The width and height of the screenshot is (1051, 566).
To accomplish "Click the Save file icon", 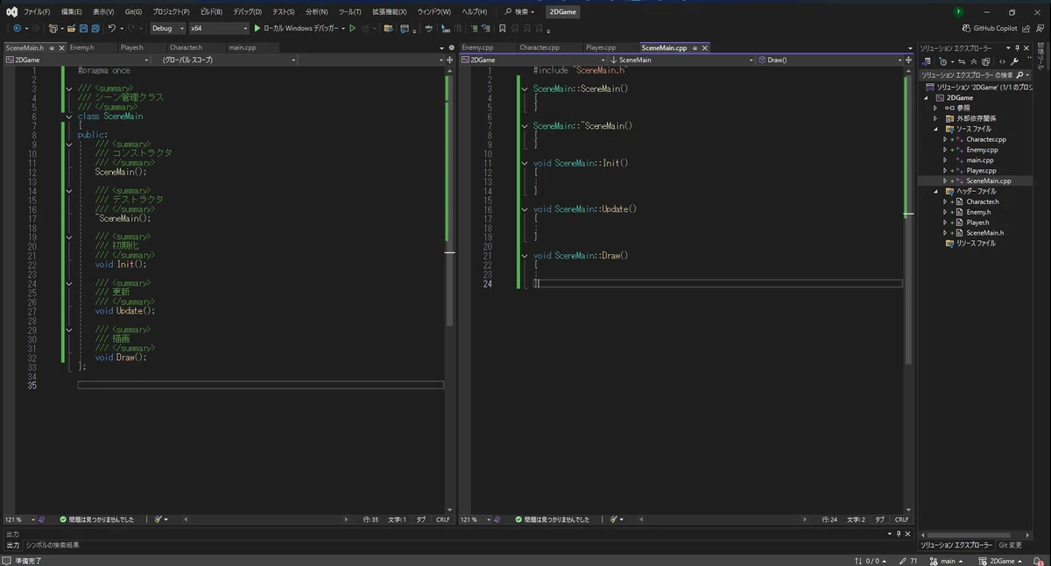I will 83,28.
